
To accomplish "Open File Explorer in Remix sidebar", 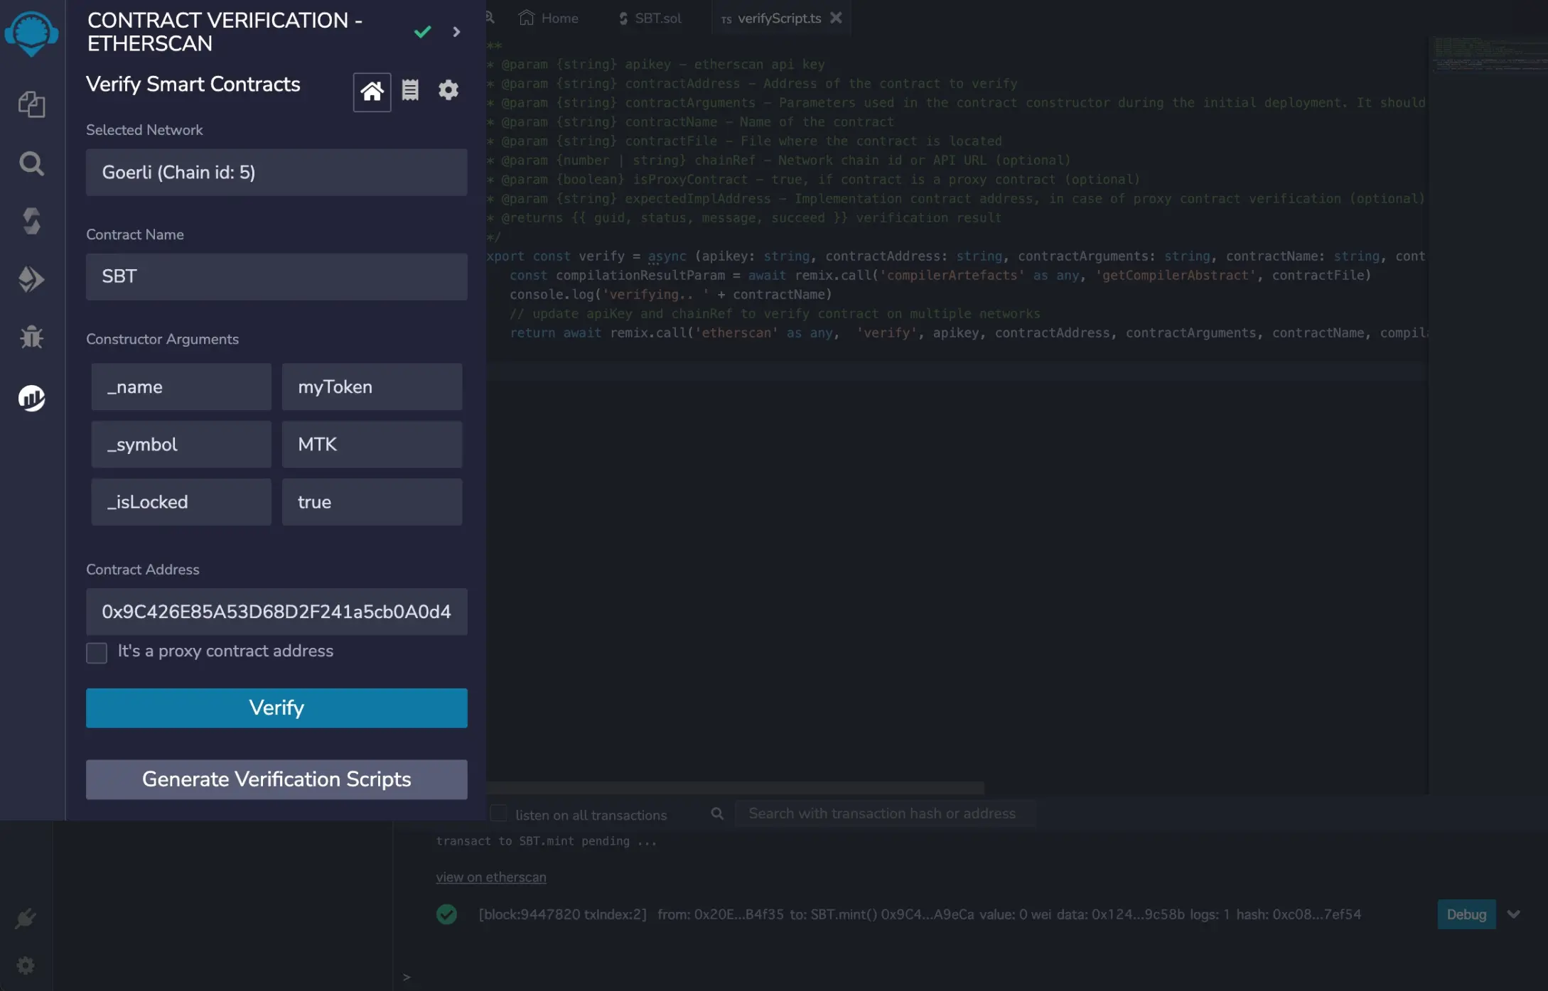I will click(31, 105).
